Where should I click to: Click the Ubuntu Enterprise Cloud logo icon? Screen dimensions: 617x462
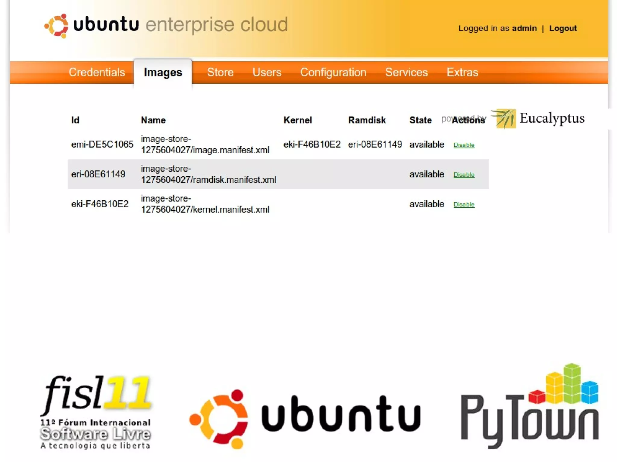(56, 26)
